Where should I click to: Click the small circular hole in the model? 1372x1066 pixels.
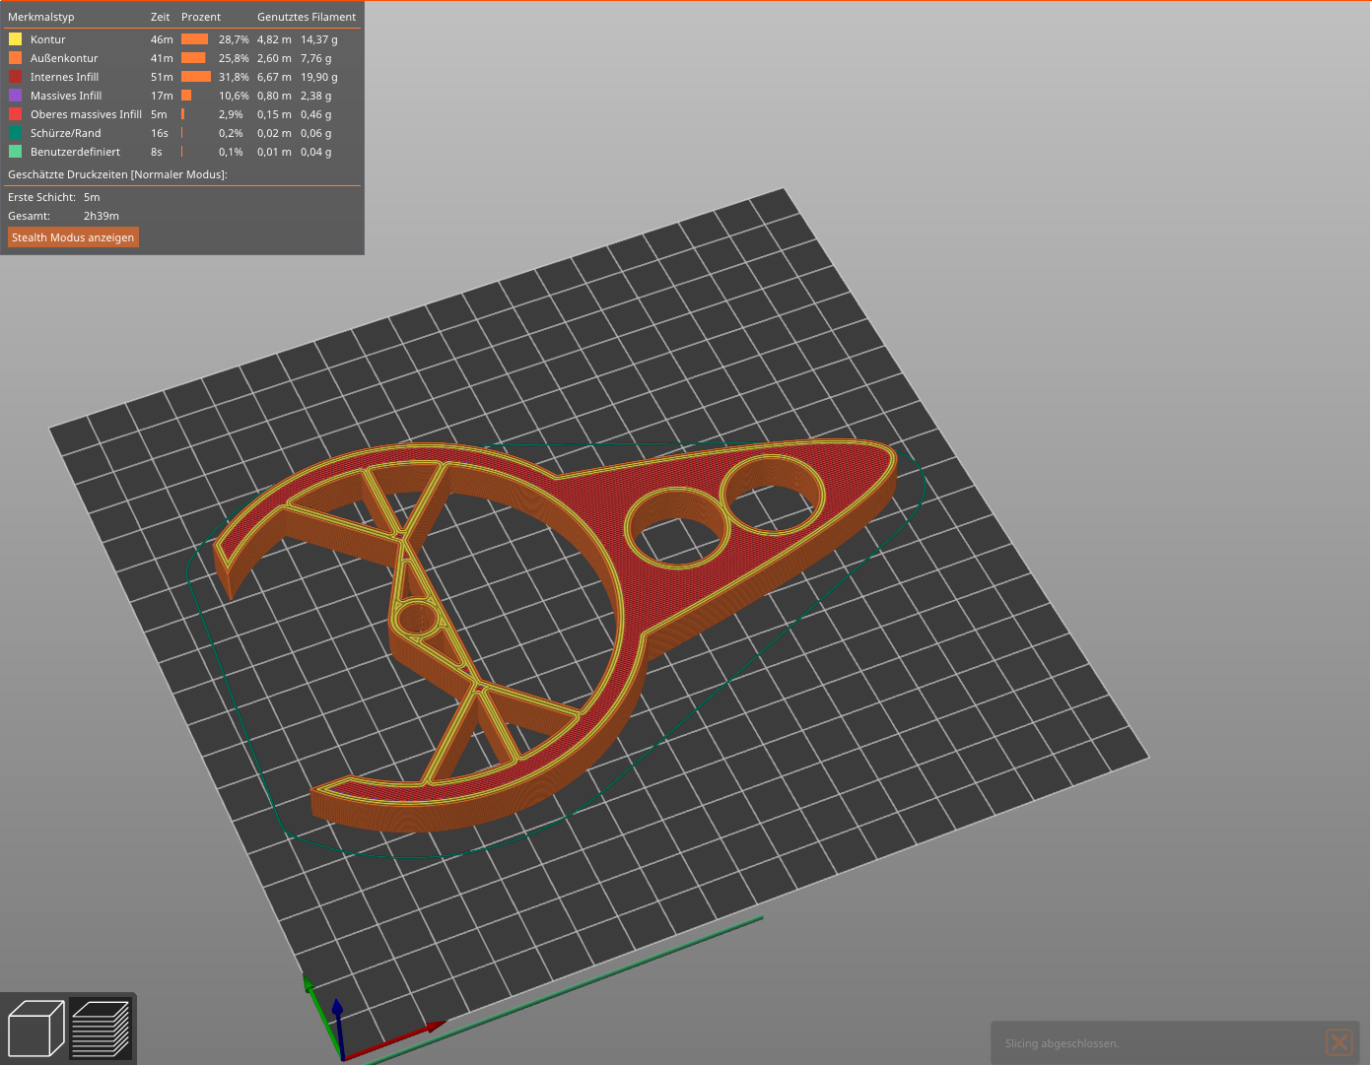click(418, 619)
